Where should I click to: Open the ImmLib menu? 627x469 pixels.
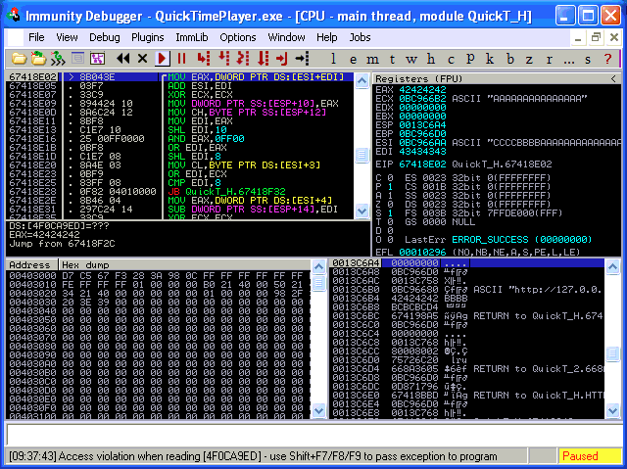tap(190, 37)
